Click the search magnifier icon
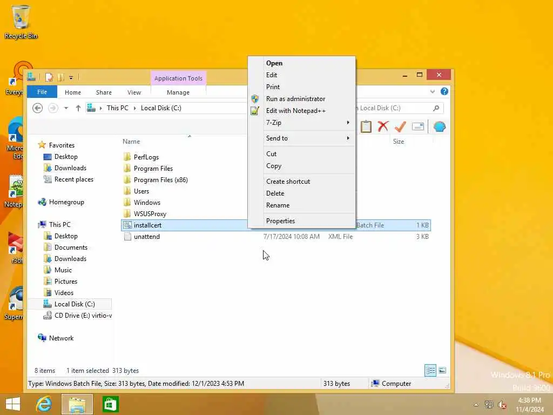 [x=436, y=108]
